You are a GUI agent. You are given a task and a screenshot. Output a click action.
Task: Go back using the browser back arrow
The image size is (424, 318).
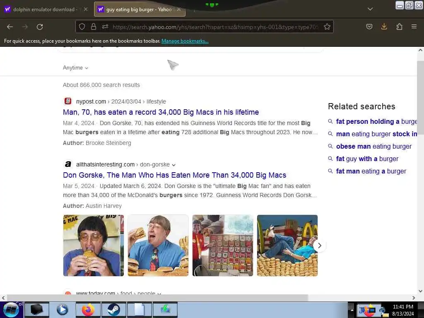click(x=10, y=27)
